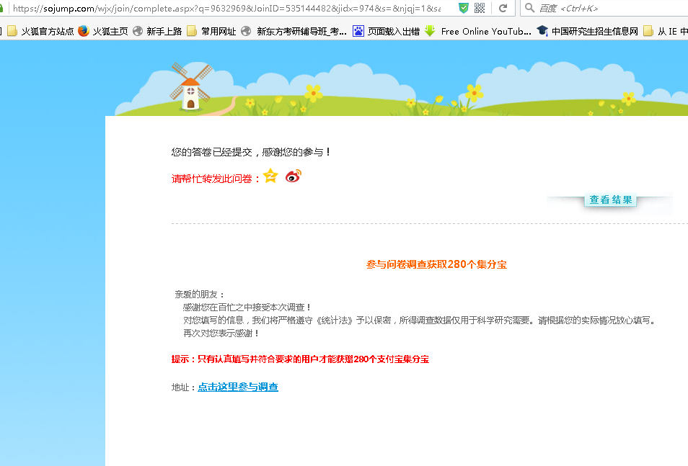The image size is (688, 466).
Task: Open the QR code icon in address bar
Action: coord(480,8)
